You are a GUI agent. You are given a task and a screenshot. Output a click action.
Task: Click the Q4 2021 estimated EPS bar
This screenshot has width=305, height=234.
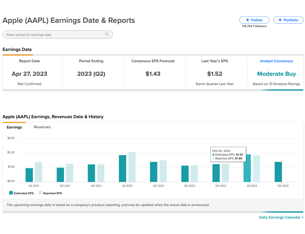pyautogui.click(x=91, y=173)
